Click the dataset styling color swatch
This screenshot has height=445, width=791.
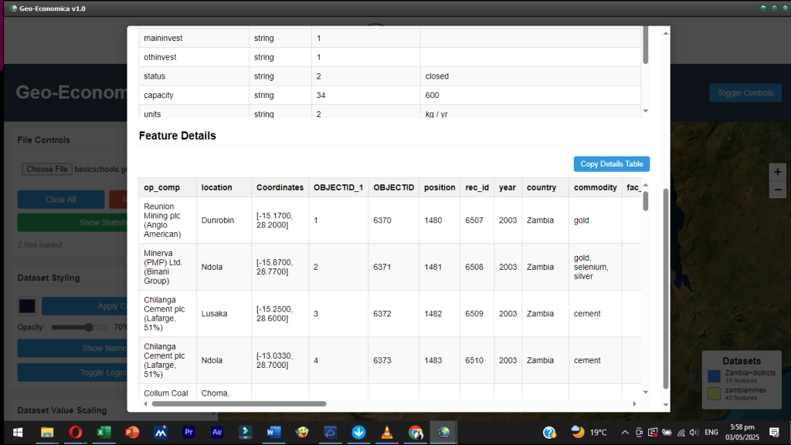27,306
